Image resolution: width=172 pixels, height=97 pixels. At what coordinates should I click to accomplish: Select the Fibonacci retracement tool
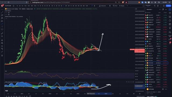click(x=2, y=15)
